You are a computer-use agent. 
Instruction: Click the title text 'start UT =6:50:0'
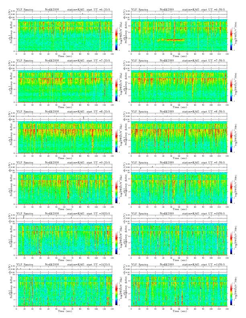213,9
